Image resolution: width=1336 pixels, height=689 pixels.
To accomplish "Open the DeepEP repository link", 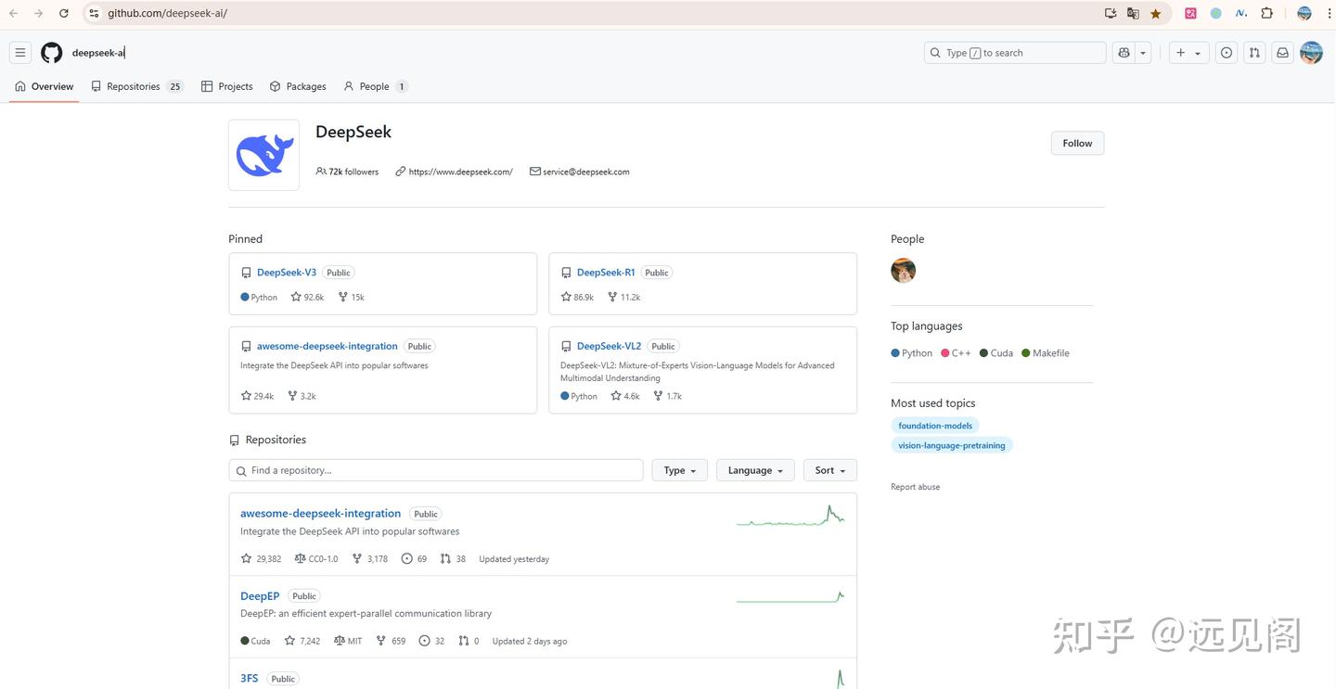I will pyautogui.click(x=260, y=596).
